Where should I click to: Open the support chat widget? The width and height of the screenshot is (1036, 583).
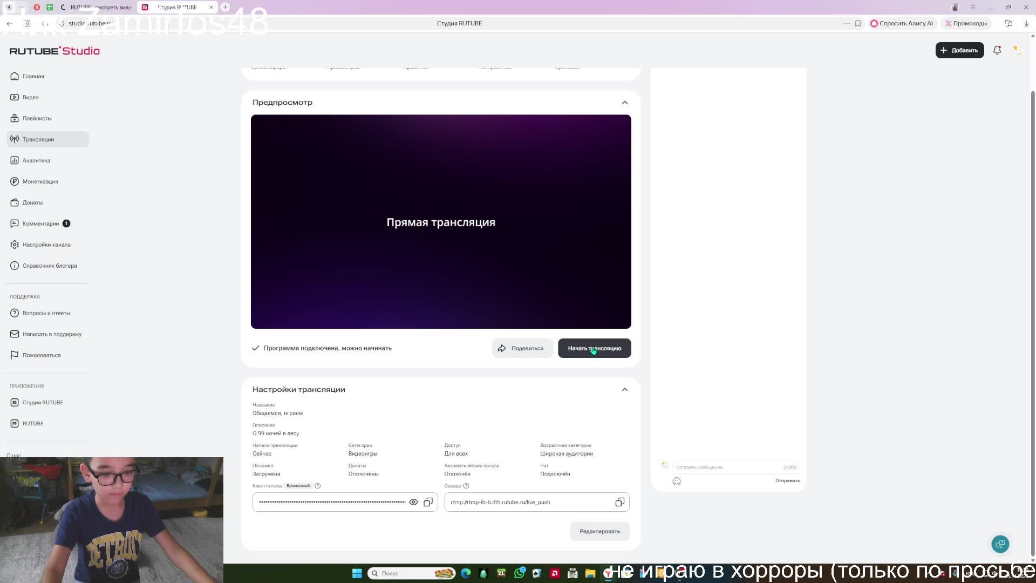coord(1000,544)
